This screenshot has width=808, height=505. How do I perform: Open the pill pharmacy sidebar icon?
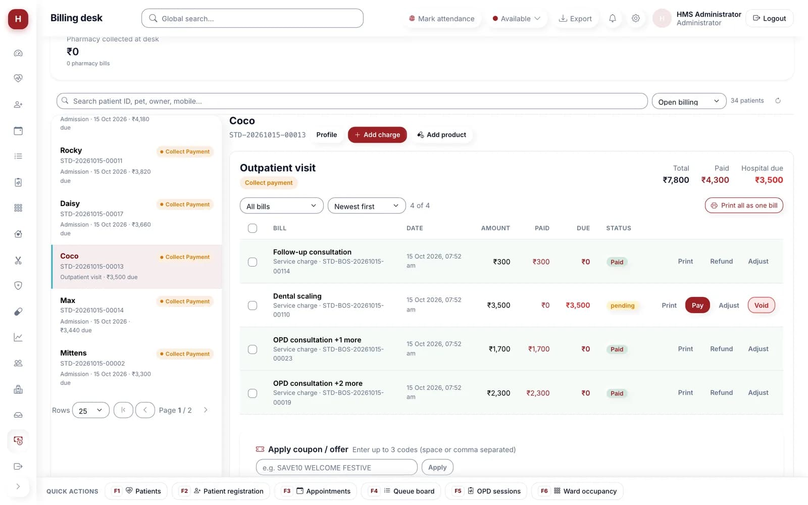(18, 312)
